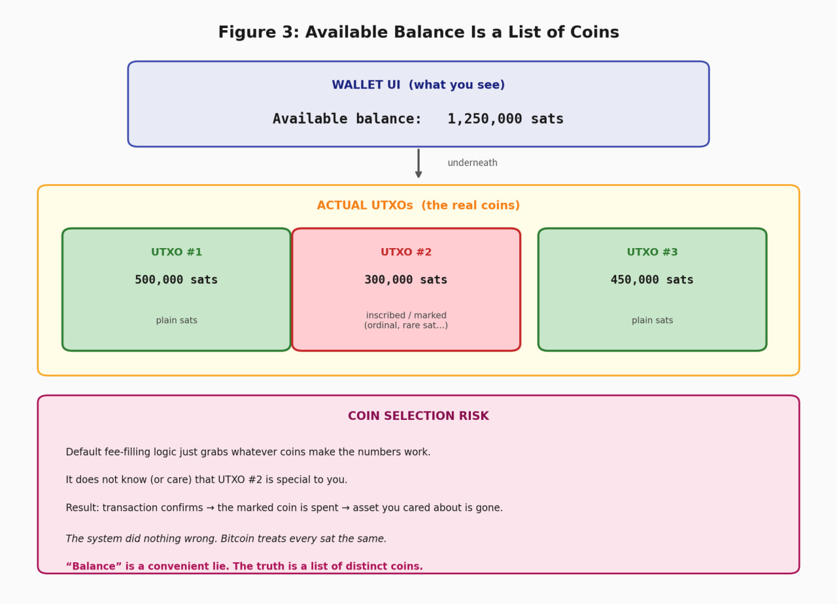
Task: Click the bold 'Balance is a convenient lie' line
Action: tap(244, 566)
